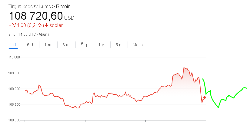Screen dimensions: 247x122
Task: Click the Bitcoin breadcrumb label
Action: coord(63,7)
